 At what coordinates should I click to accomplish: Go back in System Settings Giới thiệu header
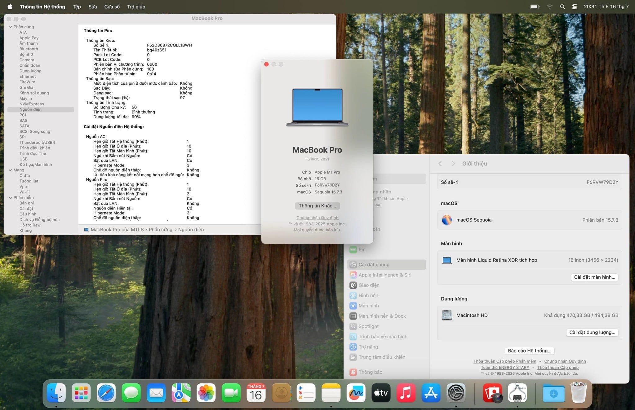[440, 163]
